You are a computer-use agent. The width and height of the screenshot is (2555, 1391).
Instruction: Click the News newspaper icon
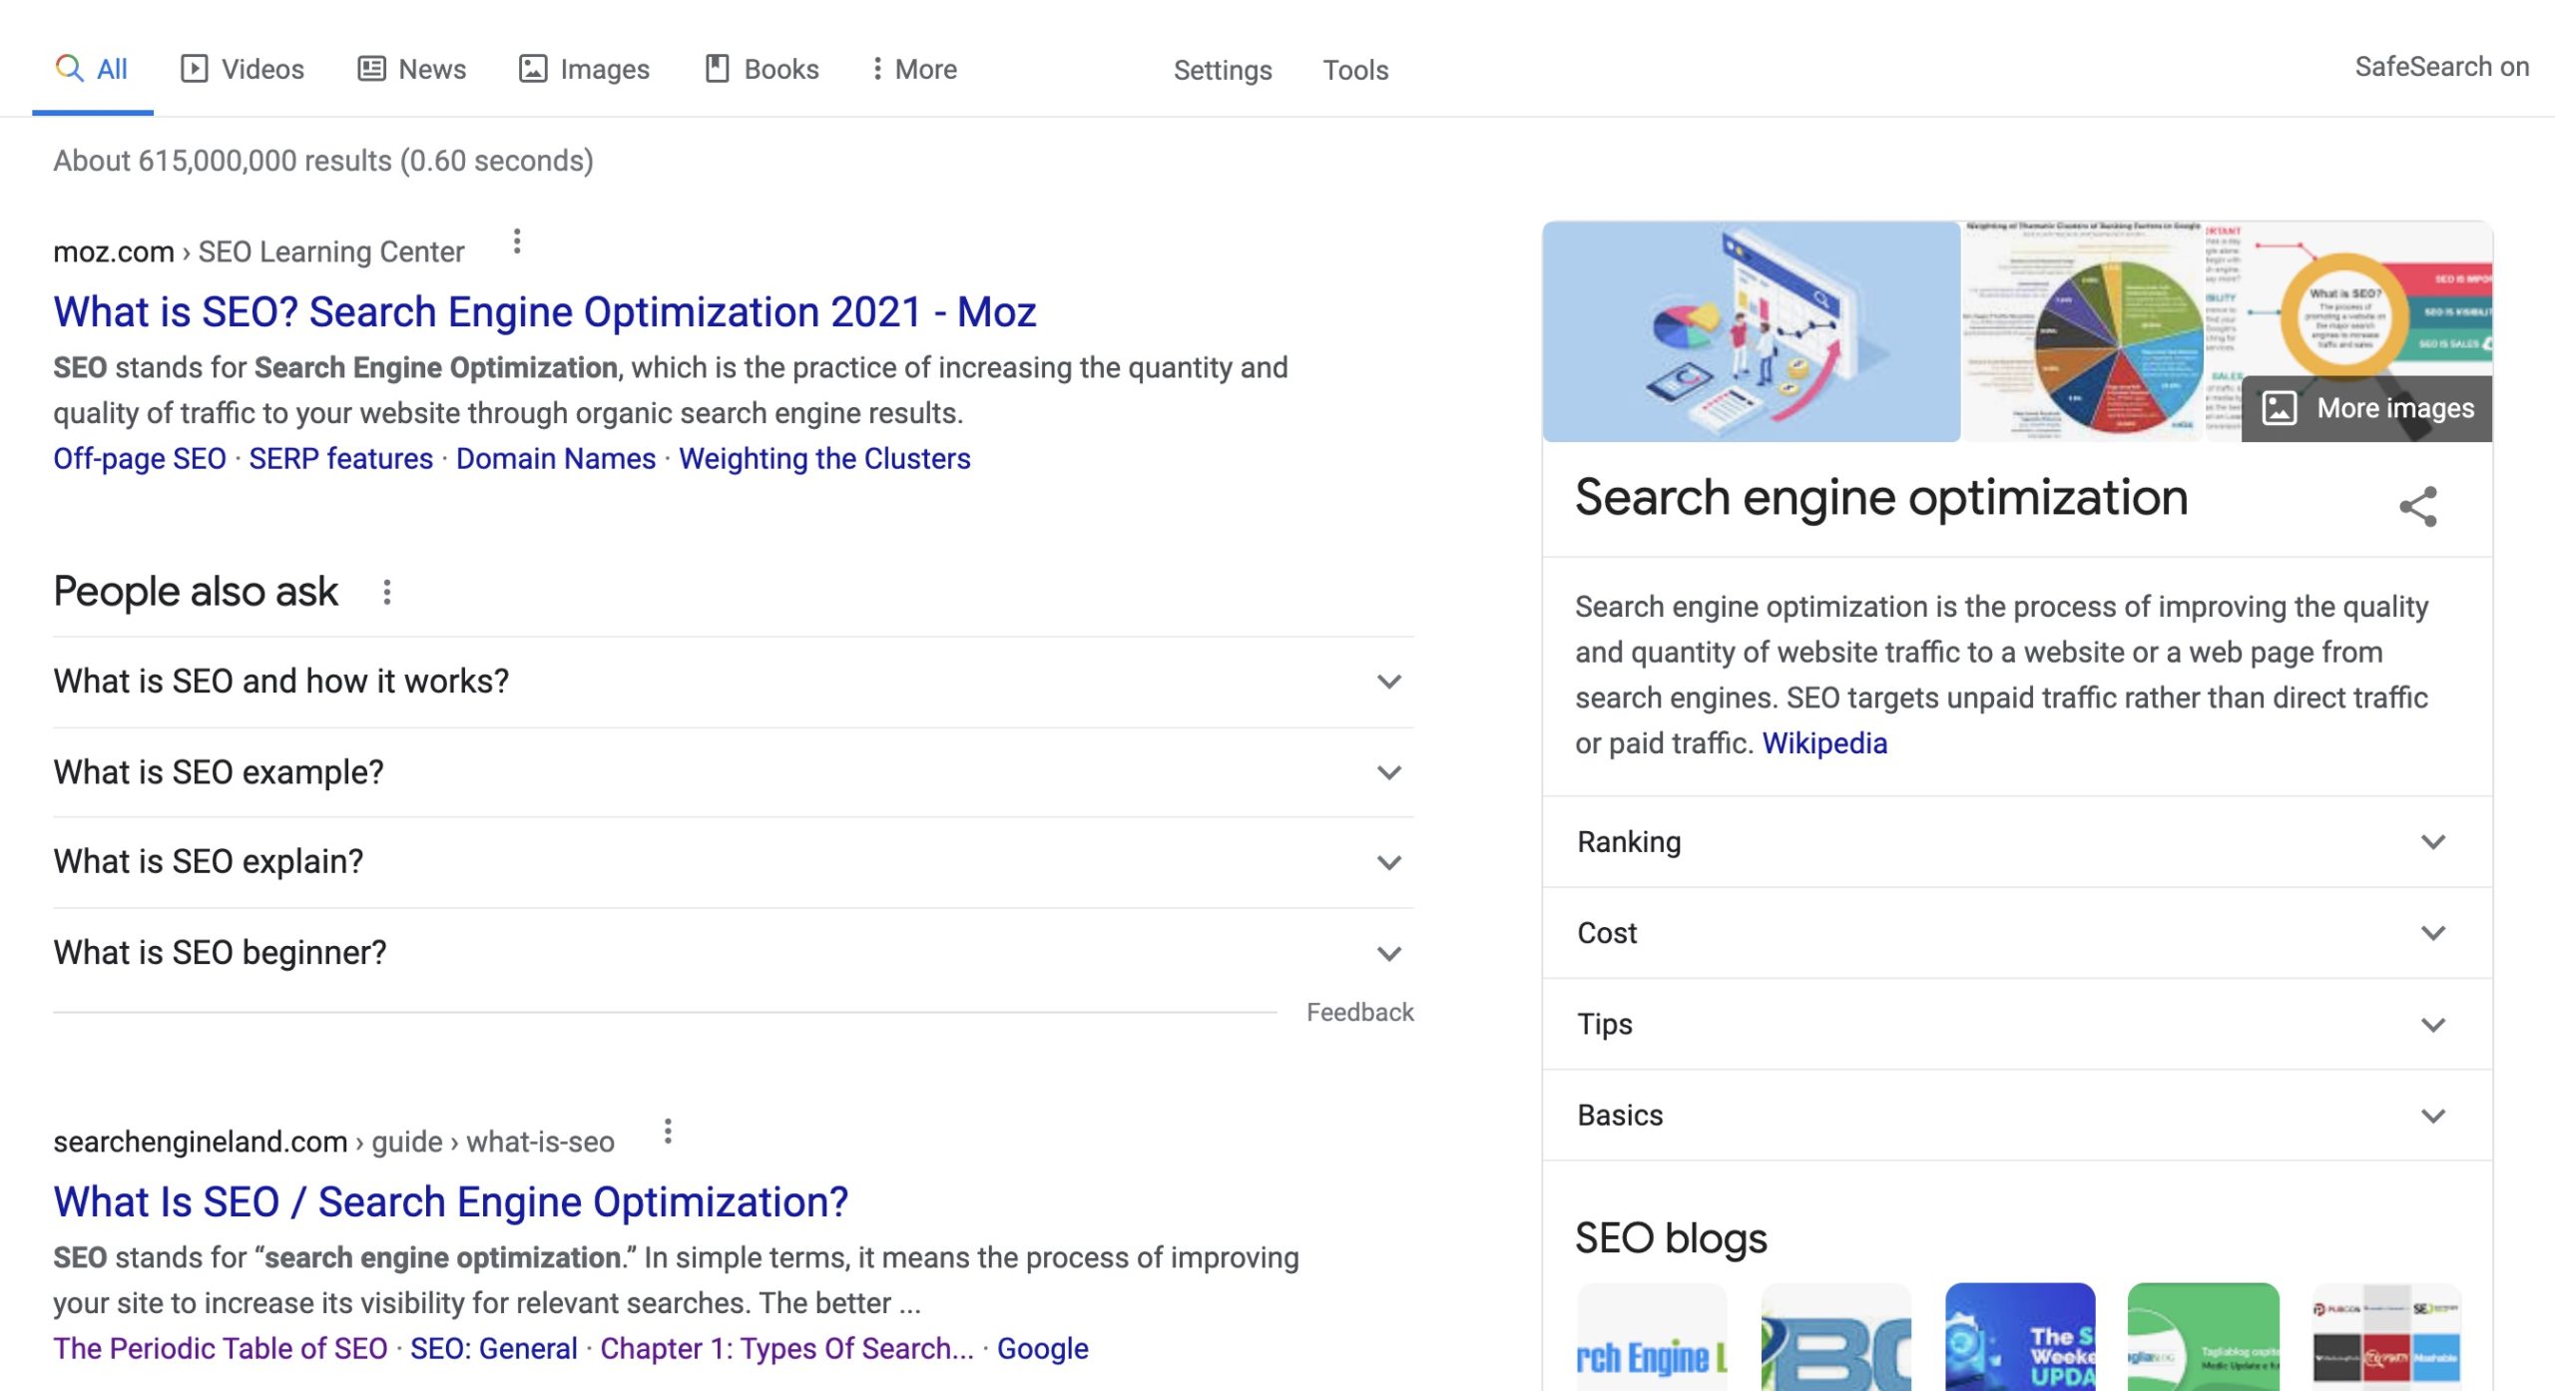click(371, 68)
